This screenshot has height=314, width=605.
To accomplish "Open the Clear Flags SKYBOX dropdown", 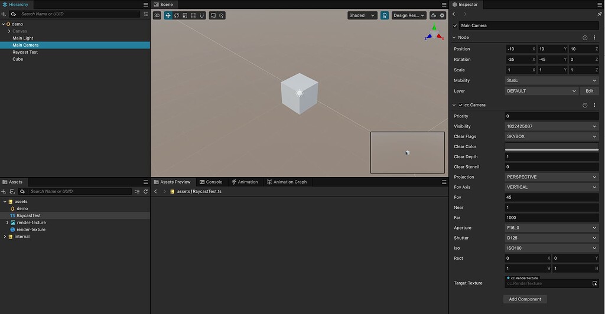I will (551, 136).
